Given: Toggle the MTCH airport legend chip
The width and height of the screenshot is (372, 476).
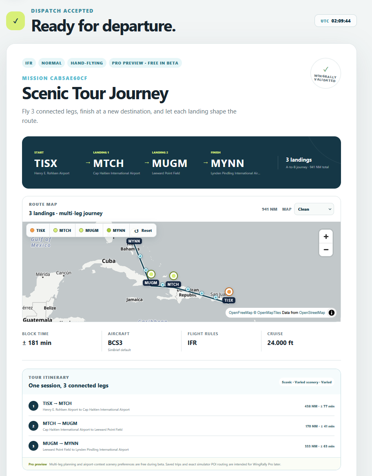Looking at the screenshot, I should click(62, 230).
